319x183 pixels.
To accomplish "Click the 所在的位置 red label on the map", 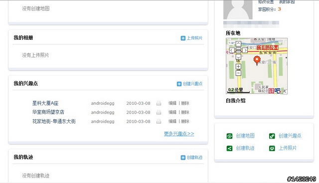I will 268,48.
